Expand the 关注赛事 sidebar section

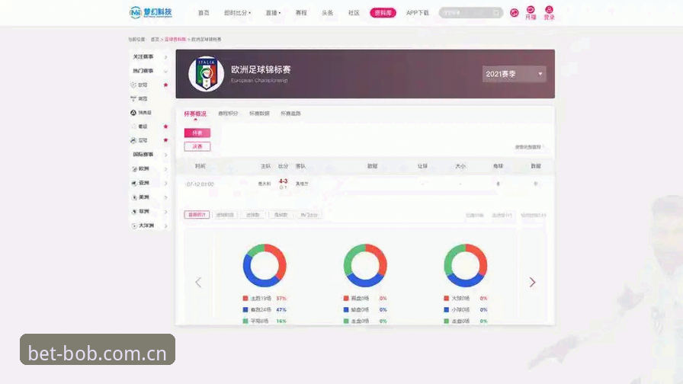tap(150, 57)
